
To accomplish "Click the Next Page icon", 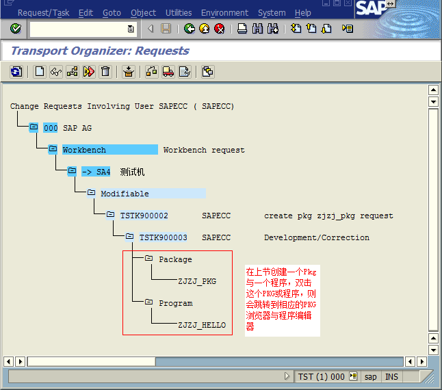I will [x=326, y=29].
